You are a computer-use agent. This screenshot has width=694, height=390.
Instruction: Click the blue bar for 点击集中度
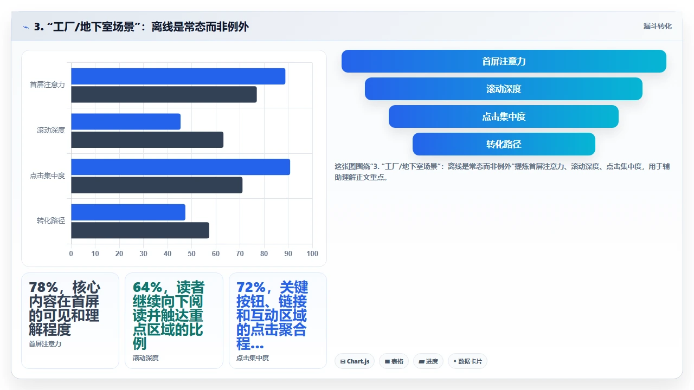(181, 167)
